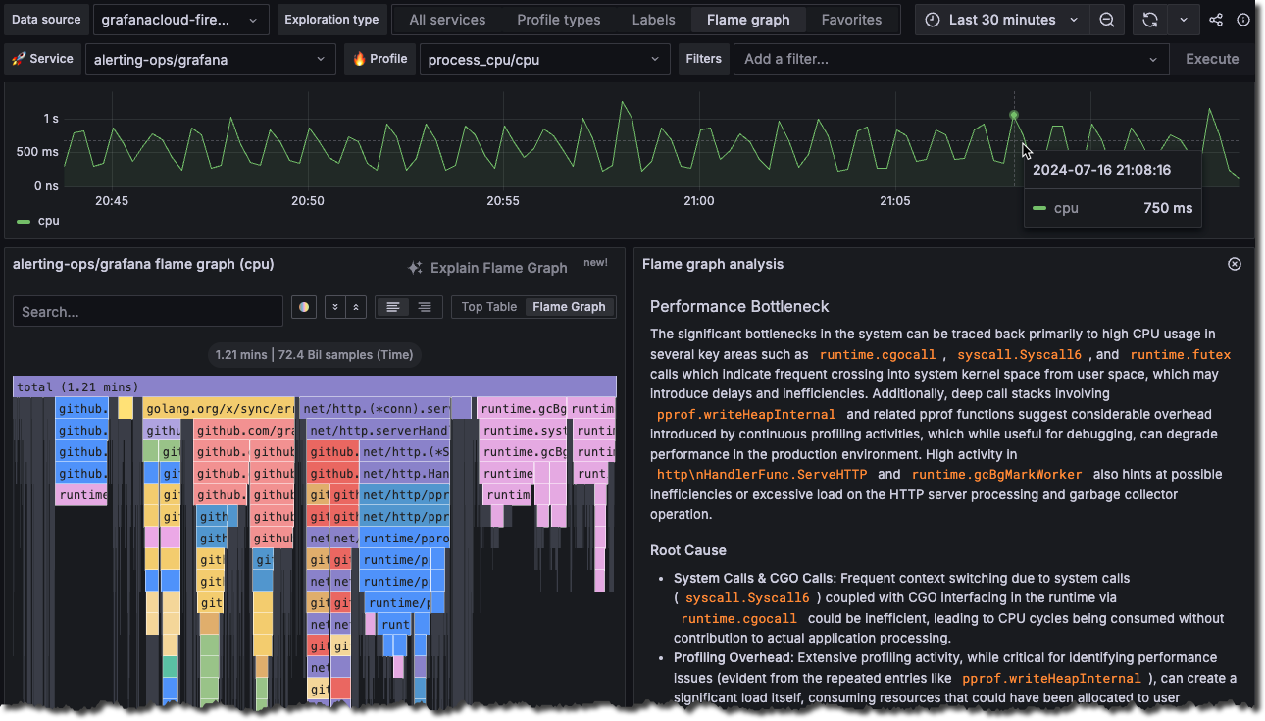Open the grafanacloud-fire data source dropdown
Viewport: 1265px width, 721px height.
(180, 19)
